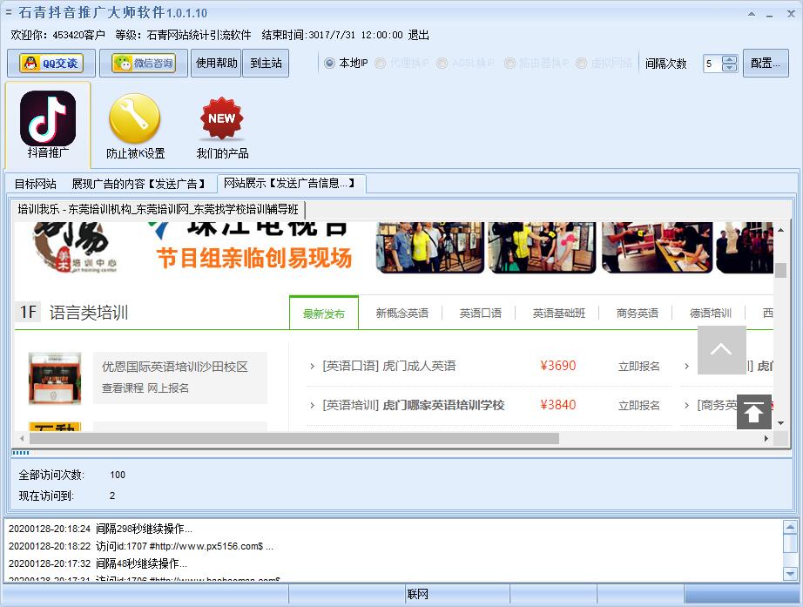
Task: Click the dark upload-arrow icon on the webpage
Action: 754,412
